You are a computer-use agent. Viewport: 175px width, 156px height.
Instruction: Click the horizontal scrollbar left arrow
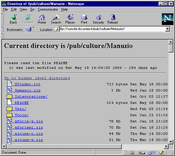coord(4,147)
